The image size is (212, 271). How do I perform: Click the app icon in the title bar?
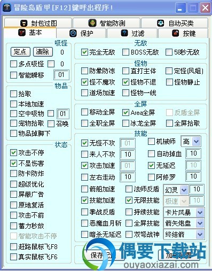[x=7, y=7]
